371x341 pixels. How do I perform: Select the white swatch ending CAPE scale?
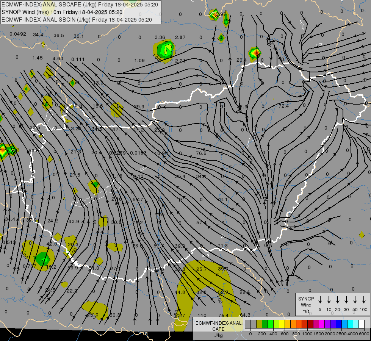[362, 324]
